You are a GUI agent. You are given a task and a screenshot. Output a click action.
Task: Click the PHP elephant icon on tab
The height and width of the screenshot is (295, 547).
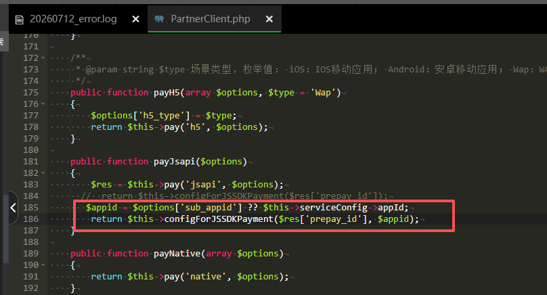click(x=159, y=19)
